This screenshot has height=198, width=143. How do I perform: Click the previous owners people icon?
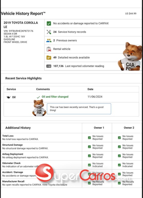coord(49,40)
